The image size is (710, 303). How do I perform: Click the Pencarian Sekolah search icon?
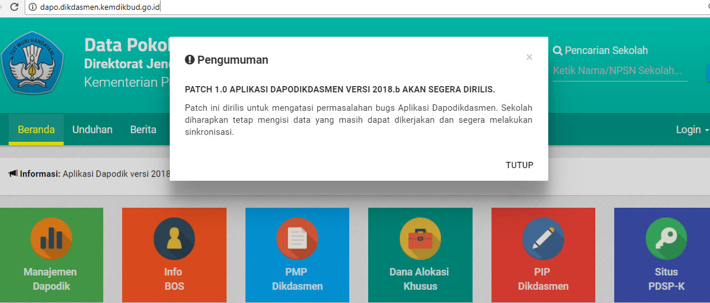coord(557,50)
